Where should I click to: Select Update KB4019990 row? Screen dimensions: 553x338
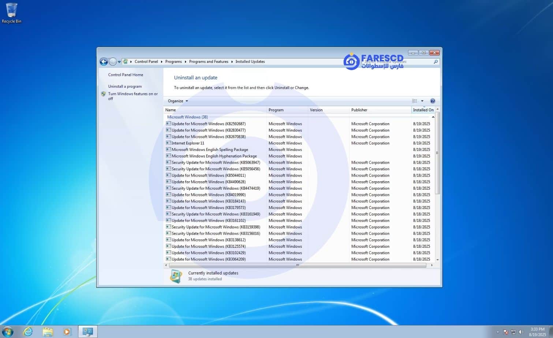click(299, 195)
